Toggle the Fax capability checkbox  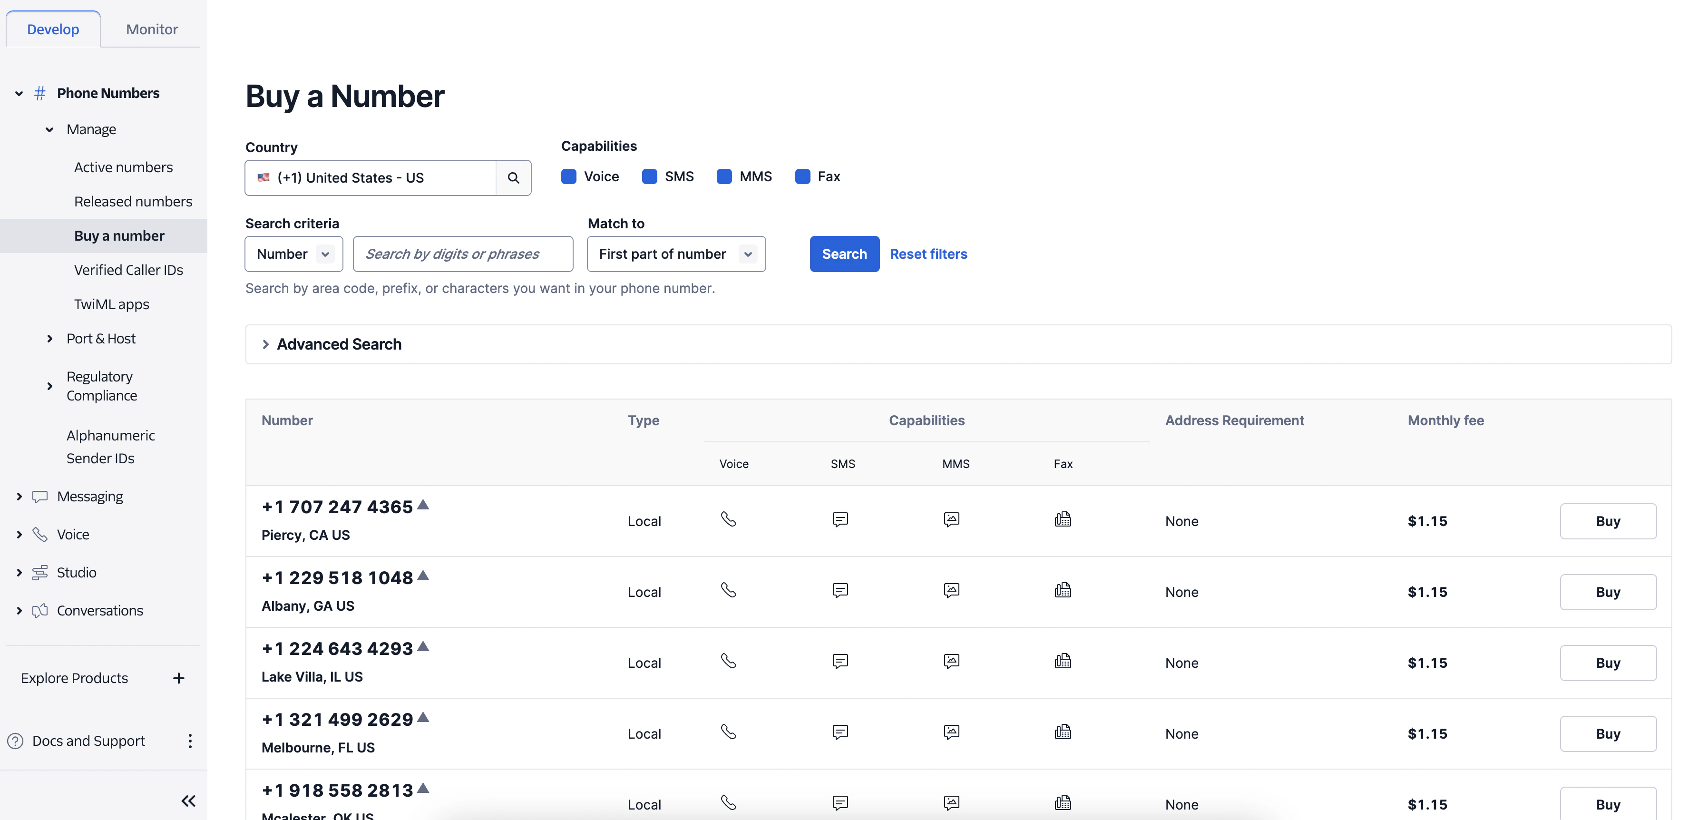(802, 176)
